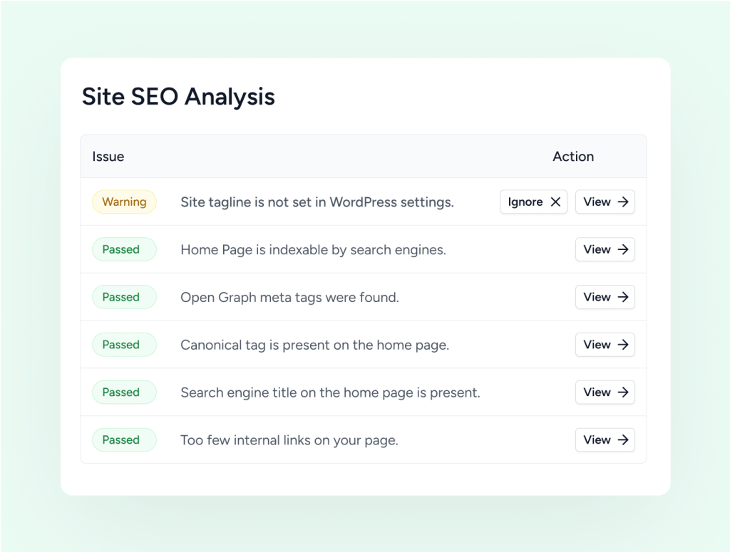Select the Passed badge for Open Graph meta tags
This screenshot has height=552, width=730.
tap(124, 297)
